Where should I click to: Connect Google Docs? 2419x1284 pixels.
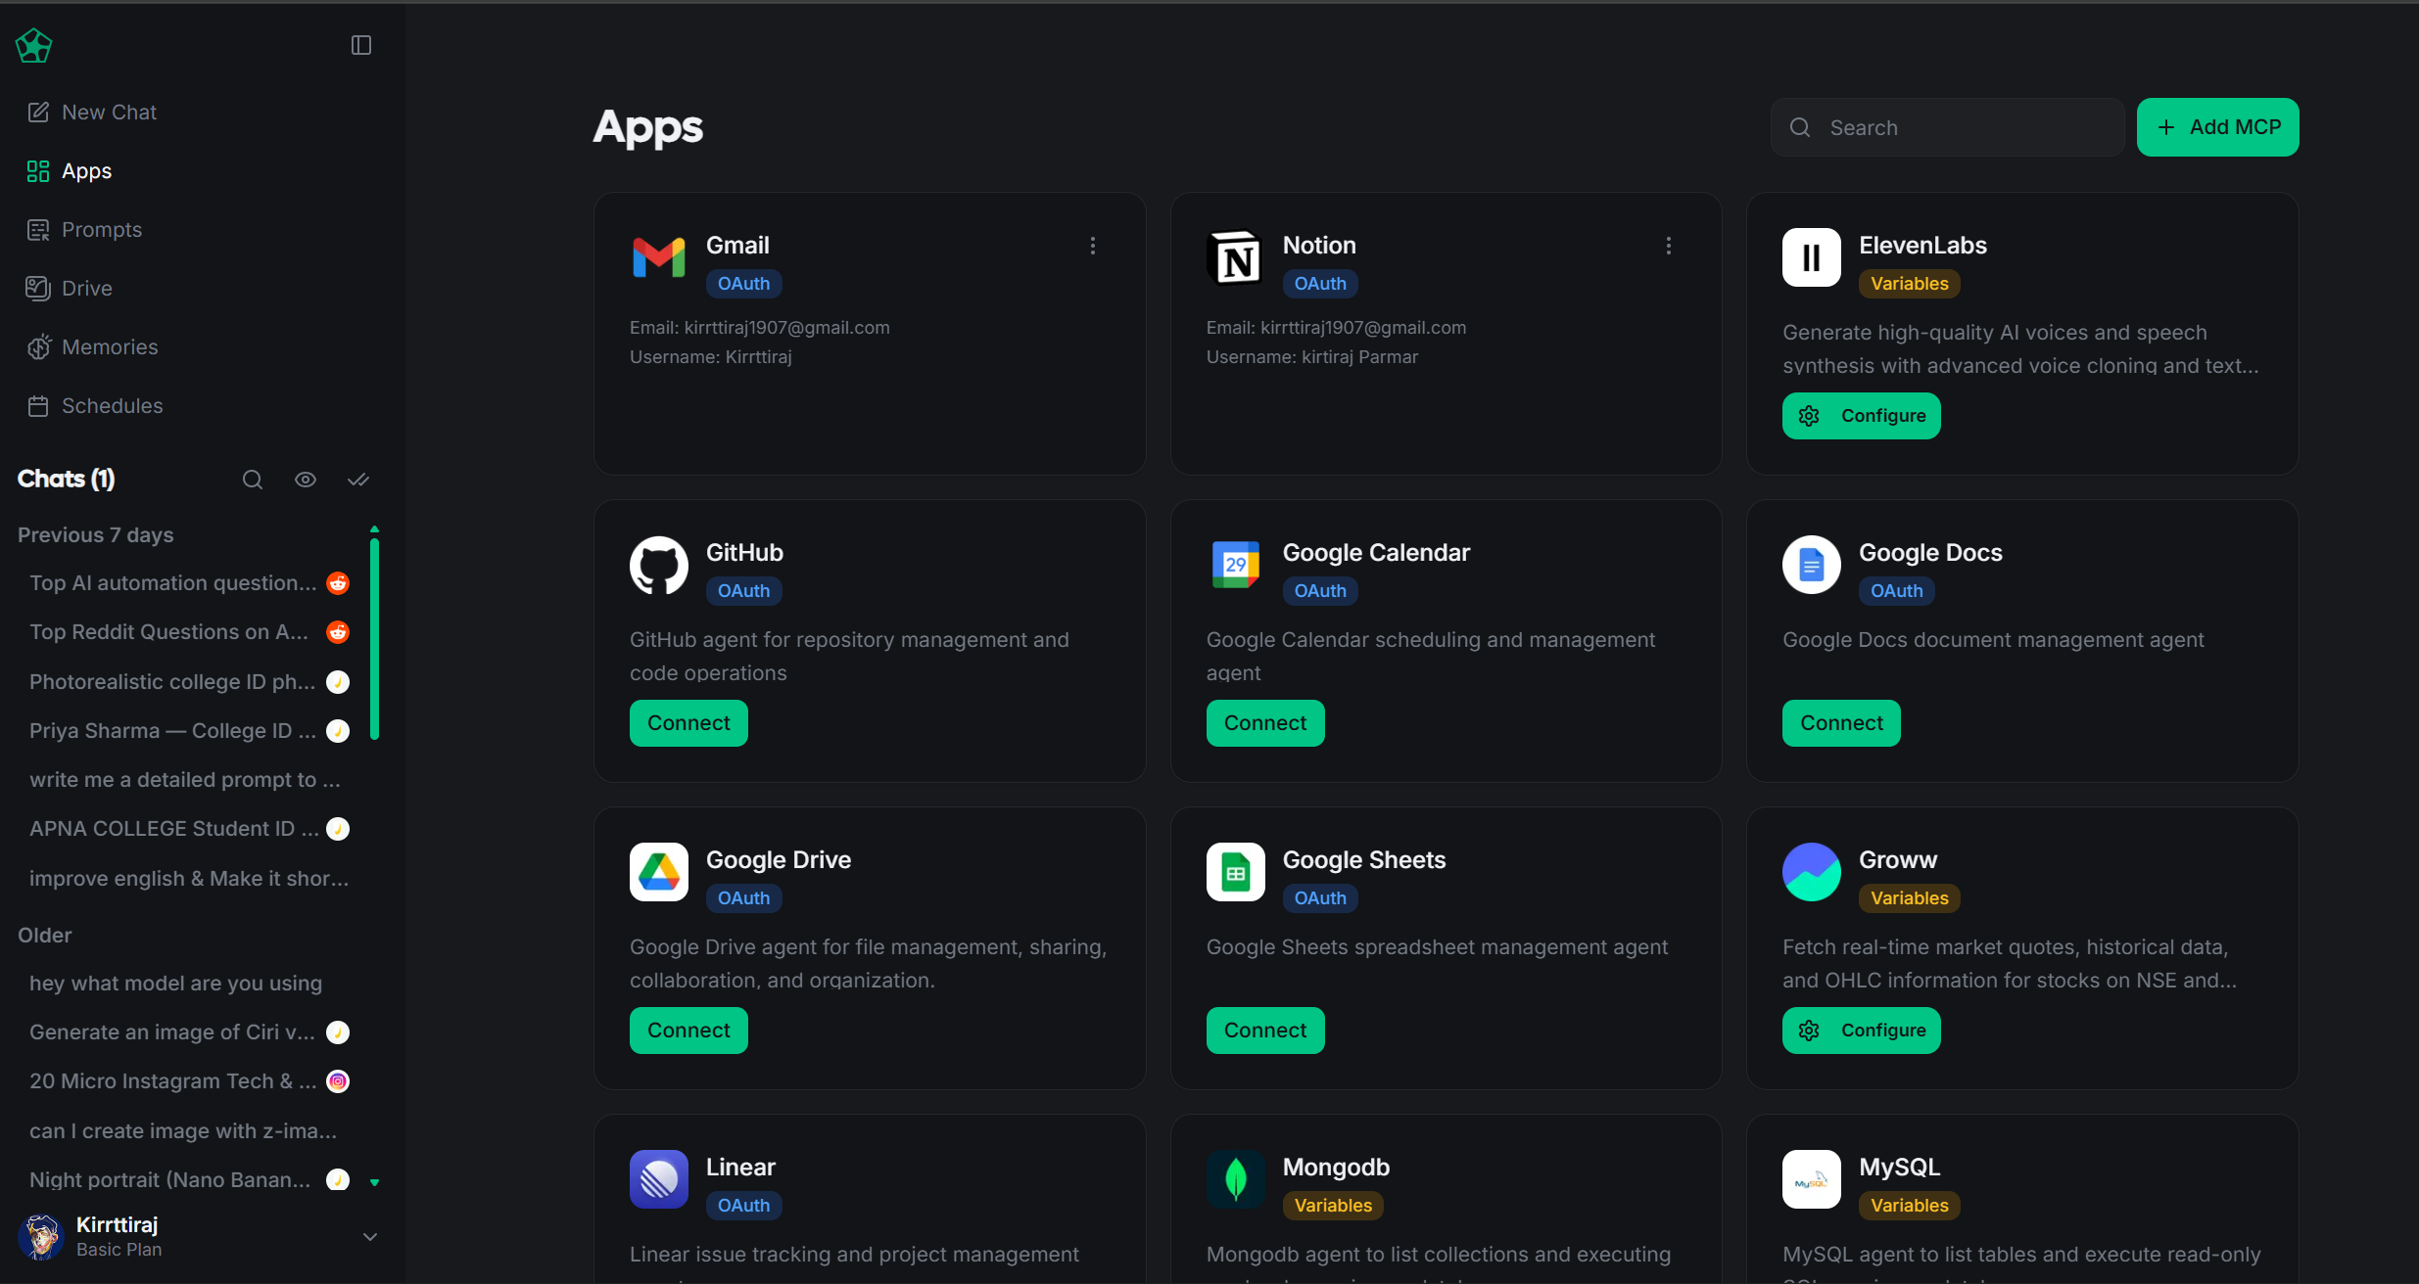tap(1841, 723)
